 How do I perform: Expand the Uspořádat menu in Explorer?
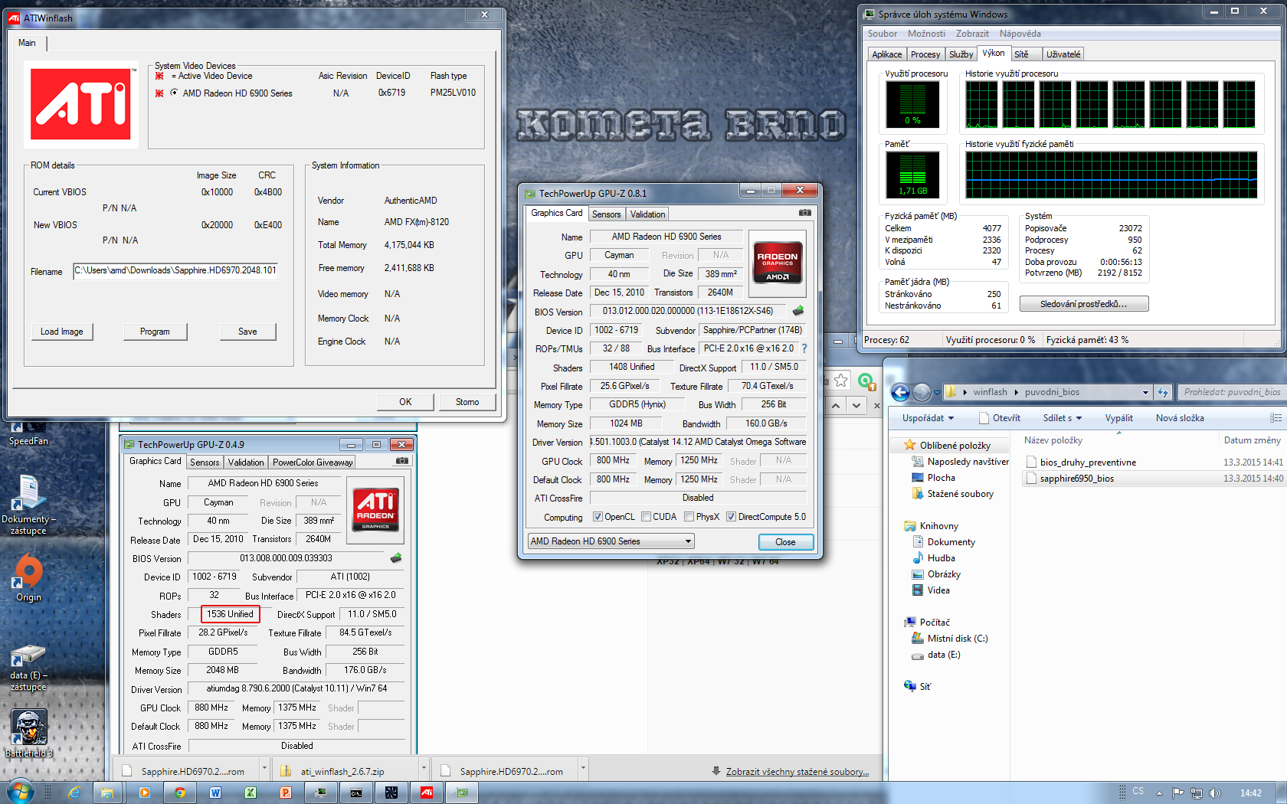(x=928, y=418)
